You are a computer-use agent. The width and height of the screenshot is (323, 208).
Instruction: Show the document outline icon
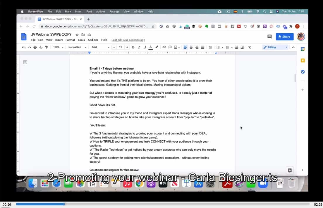[x=25, y=62]
